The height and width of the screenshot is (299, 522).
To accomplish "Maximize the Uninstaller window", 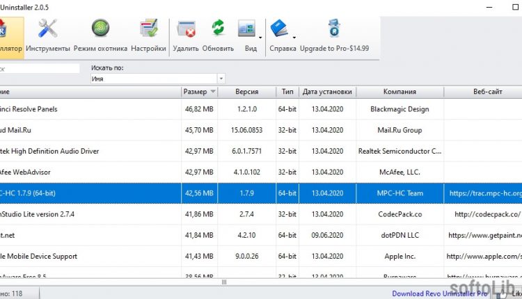I will point(515,7).
